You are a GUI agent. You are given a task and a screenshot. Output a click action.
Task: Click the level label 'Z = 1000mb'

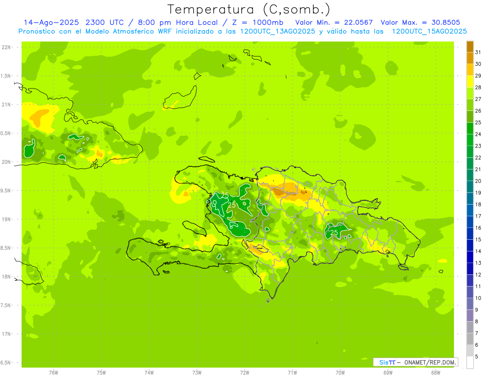pyautogui.click(x=257, y=22)
